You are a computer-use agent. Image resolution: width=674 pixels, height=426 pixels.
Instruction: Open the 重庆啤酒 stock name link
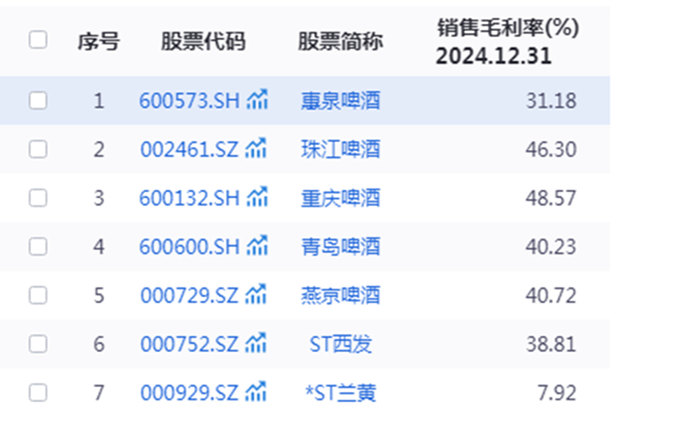pyautogui.click(x=340, y=198)
